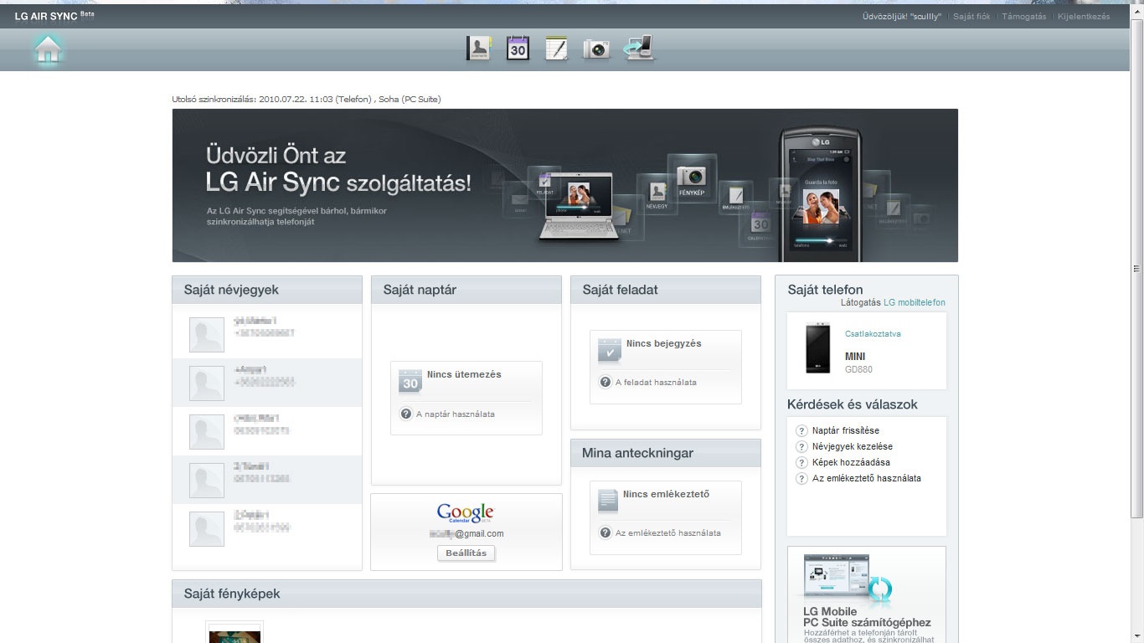
Task: Open the camera photos icon in toolbar
Action: click(x=596, y=49)
